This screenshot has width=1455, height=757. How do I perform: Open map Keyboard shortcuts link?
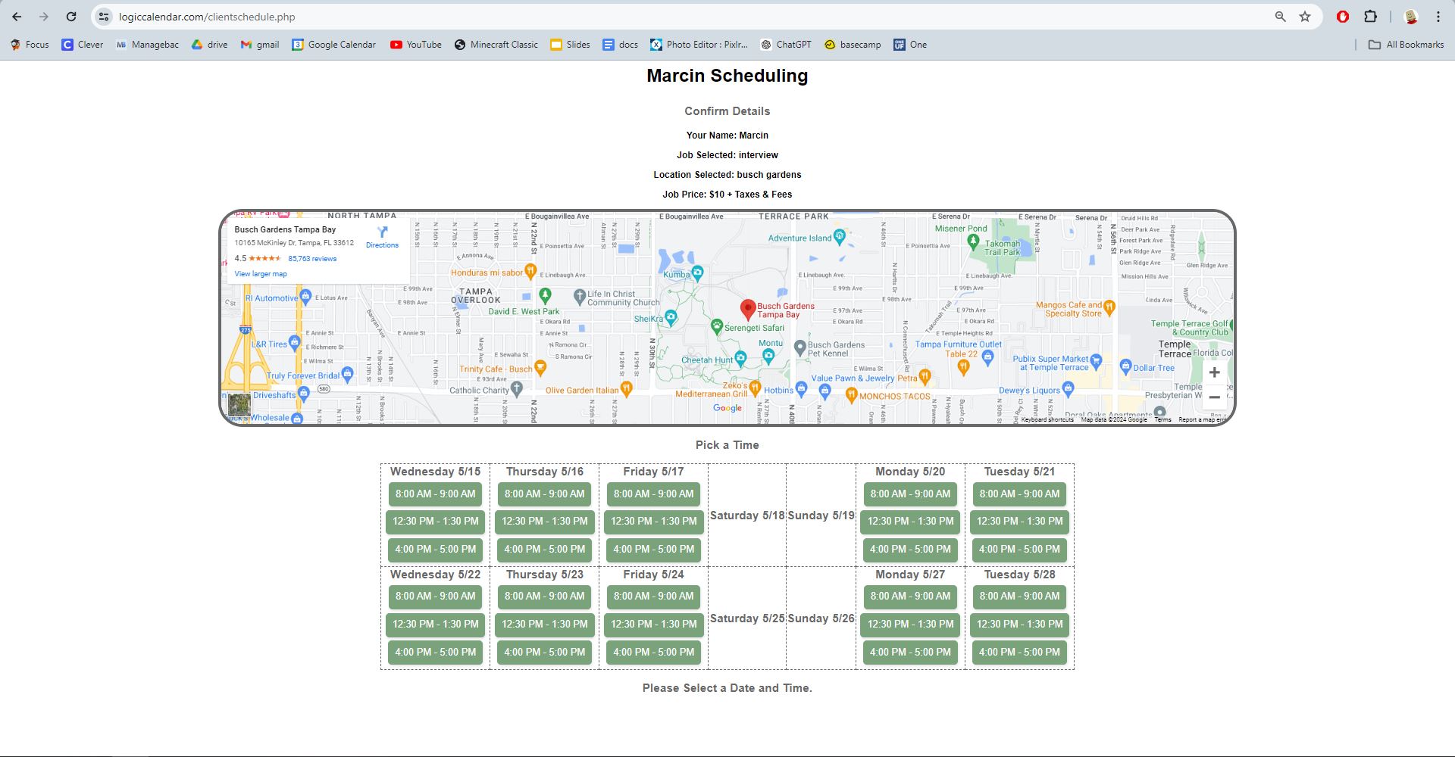coord(1047,419)
